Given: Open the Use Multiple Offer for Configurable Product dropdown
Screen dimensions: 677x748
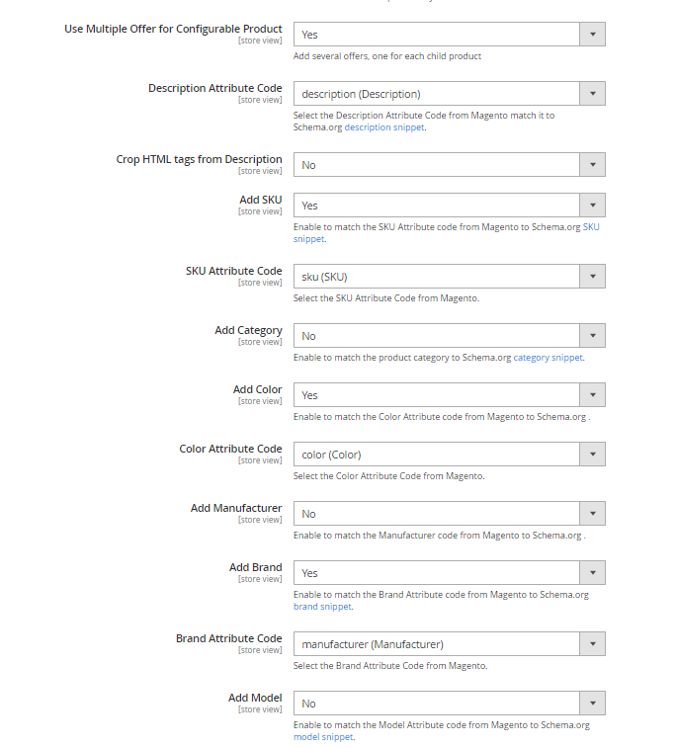Looking at the screenshot, I should pos(449,35).
